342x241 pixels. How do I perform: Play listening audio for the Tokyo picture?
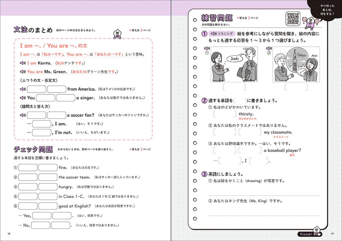[269, 48]
